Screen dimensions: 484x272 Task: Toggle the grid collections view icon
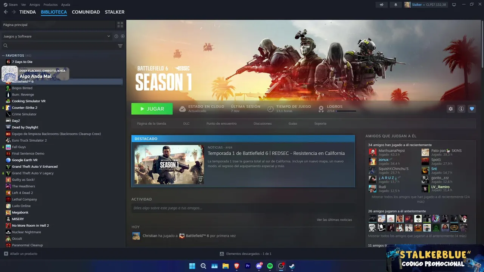120,25
